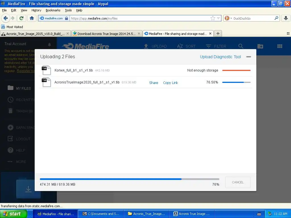291x218 pixels.
Task: Reload the current page
Action: click(22, 18)
